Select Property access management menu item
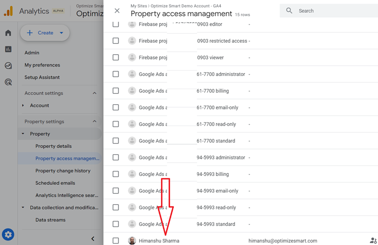This screenshot has height=245, width=378. point(67,158)
